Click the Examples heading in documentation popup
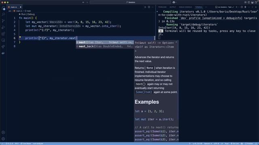The width and height of the screenshot is (259, 145). [146, 102]
